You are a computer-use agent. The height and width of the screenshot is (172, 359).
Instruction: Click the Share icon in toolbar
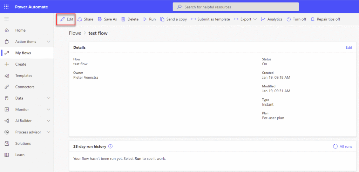click(80, 19)
